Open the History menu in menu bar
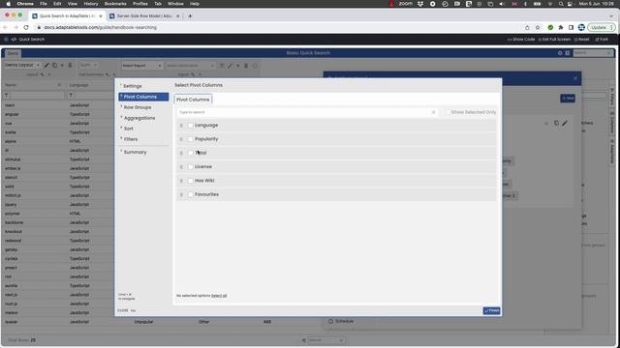This screenshot has height=348, width=620. tap(90, 4)
